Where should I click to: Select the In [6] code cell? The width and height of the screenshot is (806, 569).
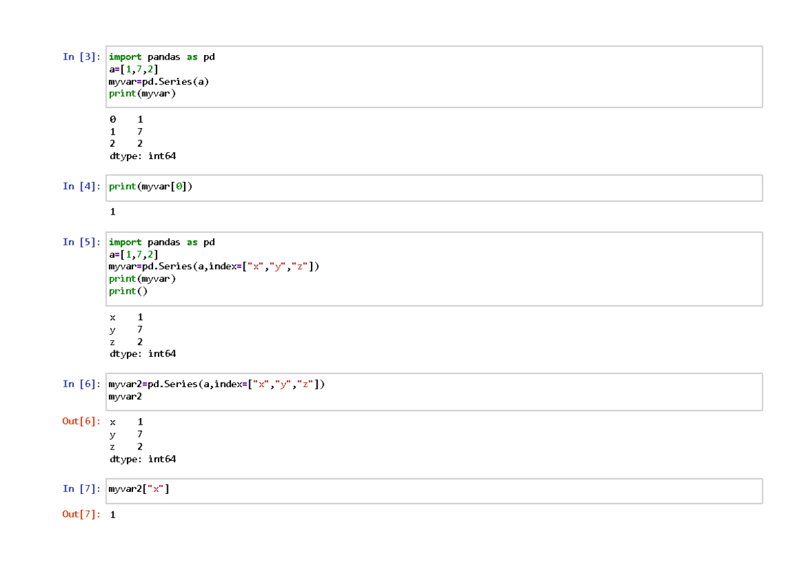click(x=434, y=392)
